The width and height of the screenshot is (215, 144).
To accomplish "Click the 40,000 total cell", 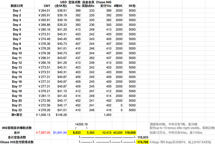I will 118,133.
